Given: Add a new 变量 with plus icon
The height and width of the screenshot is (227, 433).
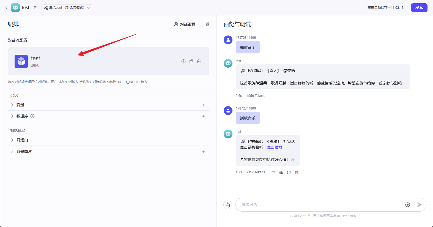Looking at the screenshot, I should click(x=204, y=105).
